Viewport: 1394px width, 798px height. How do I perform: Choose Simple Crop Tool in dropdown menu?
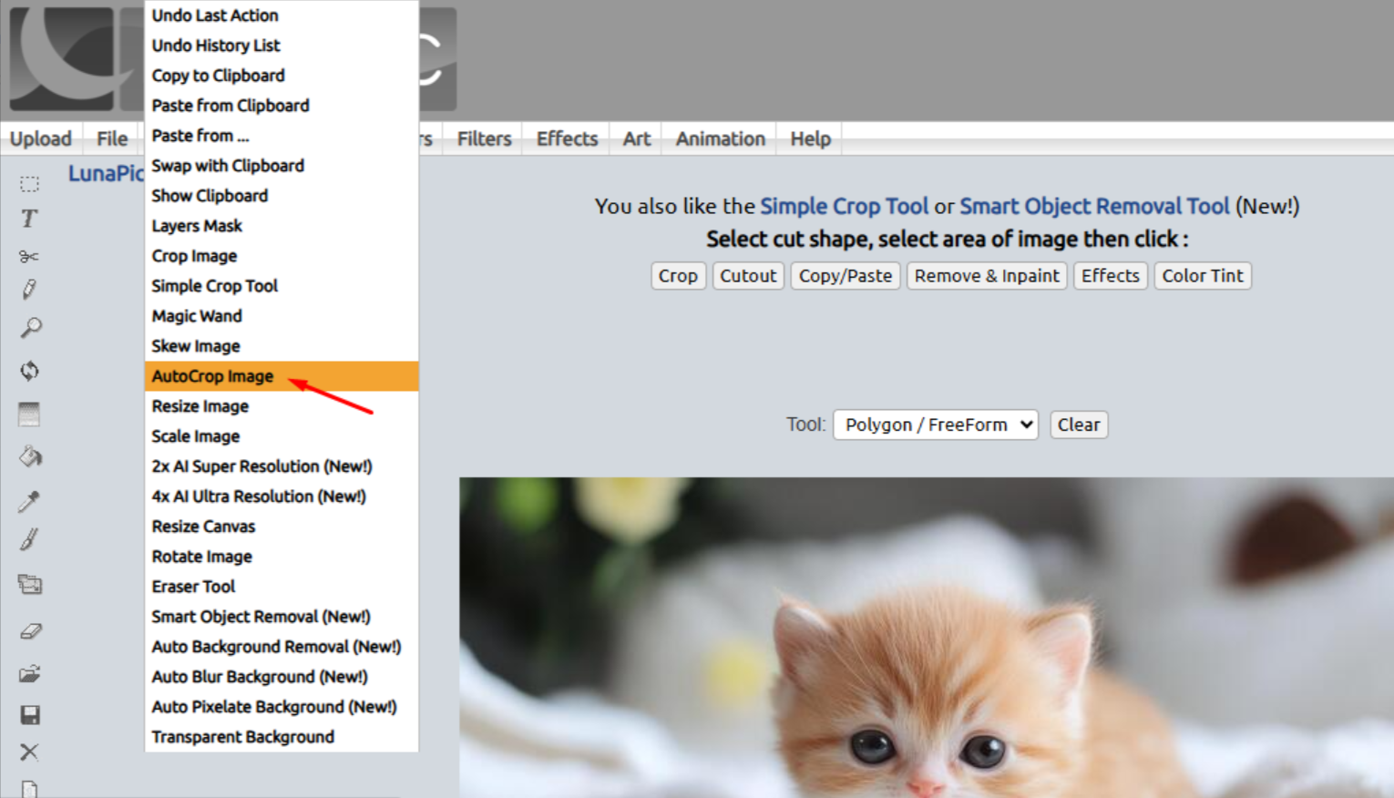[x=282, y=286]
